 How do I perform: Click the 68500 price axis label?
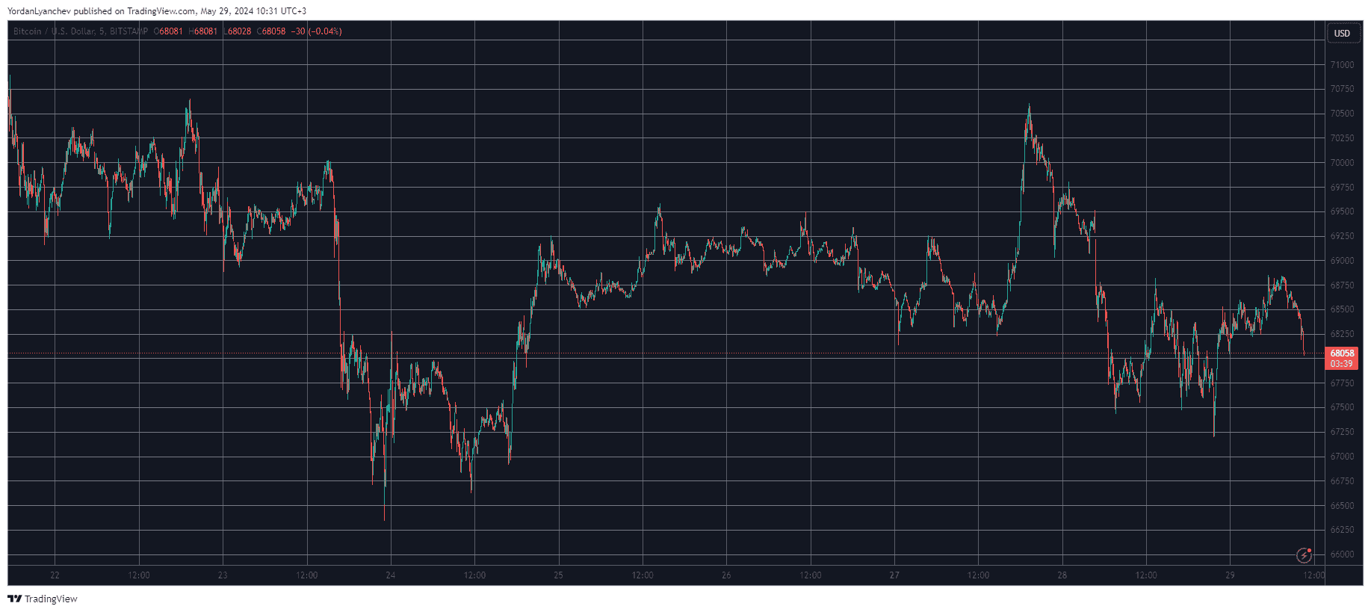(1342, 309)
